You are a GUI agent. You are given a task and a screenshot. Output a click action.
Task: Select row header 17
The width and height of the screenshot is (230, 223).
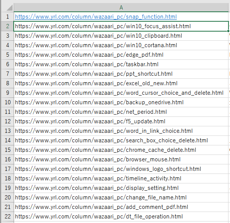8,169
